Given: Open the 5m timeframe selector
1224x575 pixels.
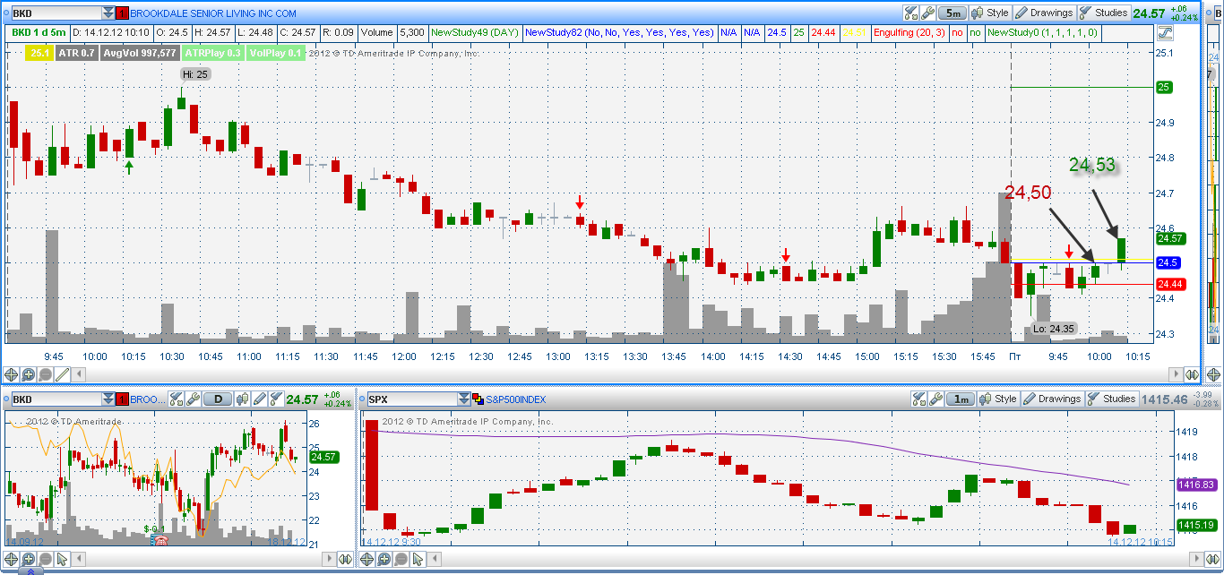Looking at the screenshot, I should [x=952, y=13].
